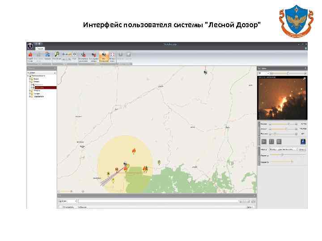Adjust the Наклон tilt slider

[x=283, y=124]
